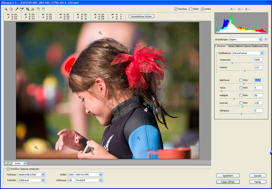This screenshot has width=272, height=189.
Task: Activate the Color Sampler tool
Action: (22, 9)
